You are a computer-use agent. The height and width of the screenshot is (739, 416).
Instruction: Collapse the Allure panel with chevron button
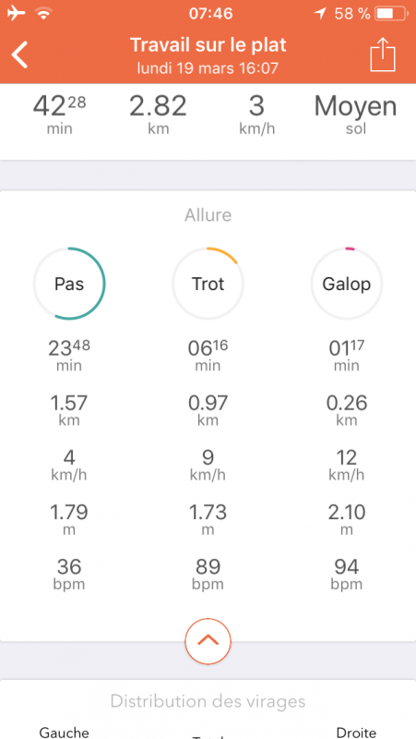pyautogui.click(x=208, y=641)
